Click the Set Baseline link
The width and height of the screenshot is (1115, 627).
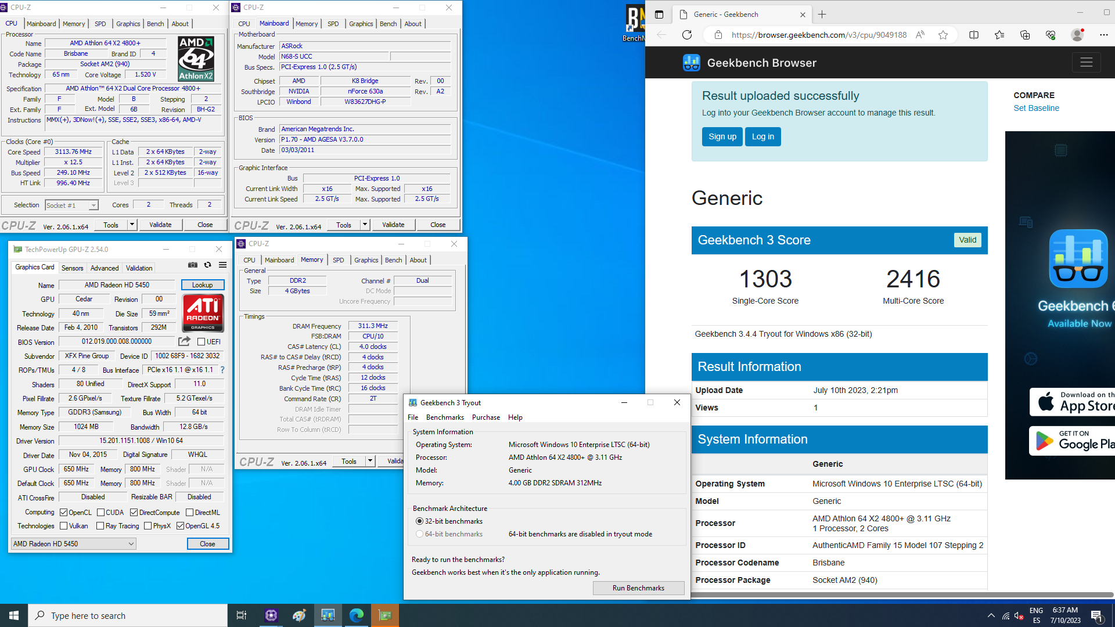pos(1036,108)
